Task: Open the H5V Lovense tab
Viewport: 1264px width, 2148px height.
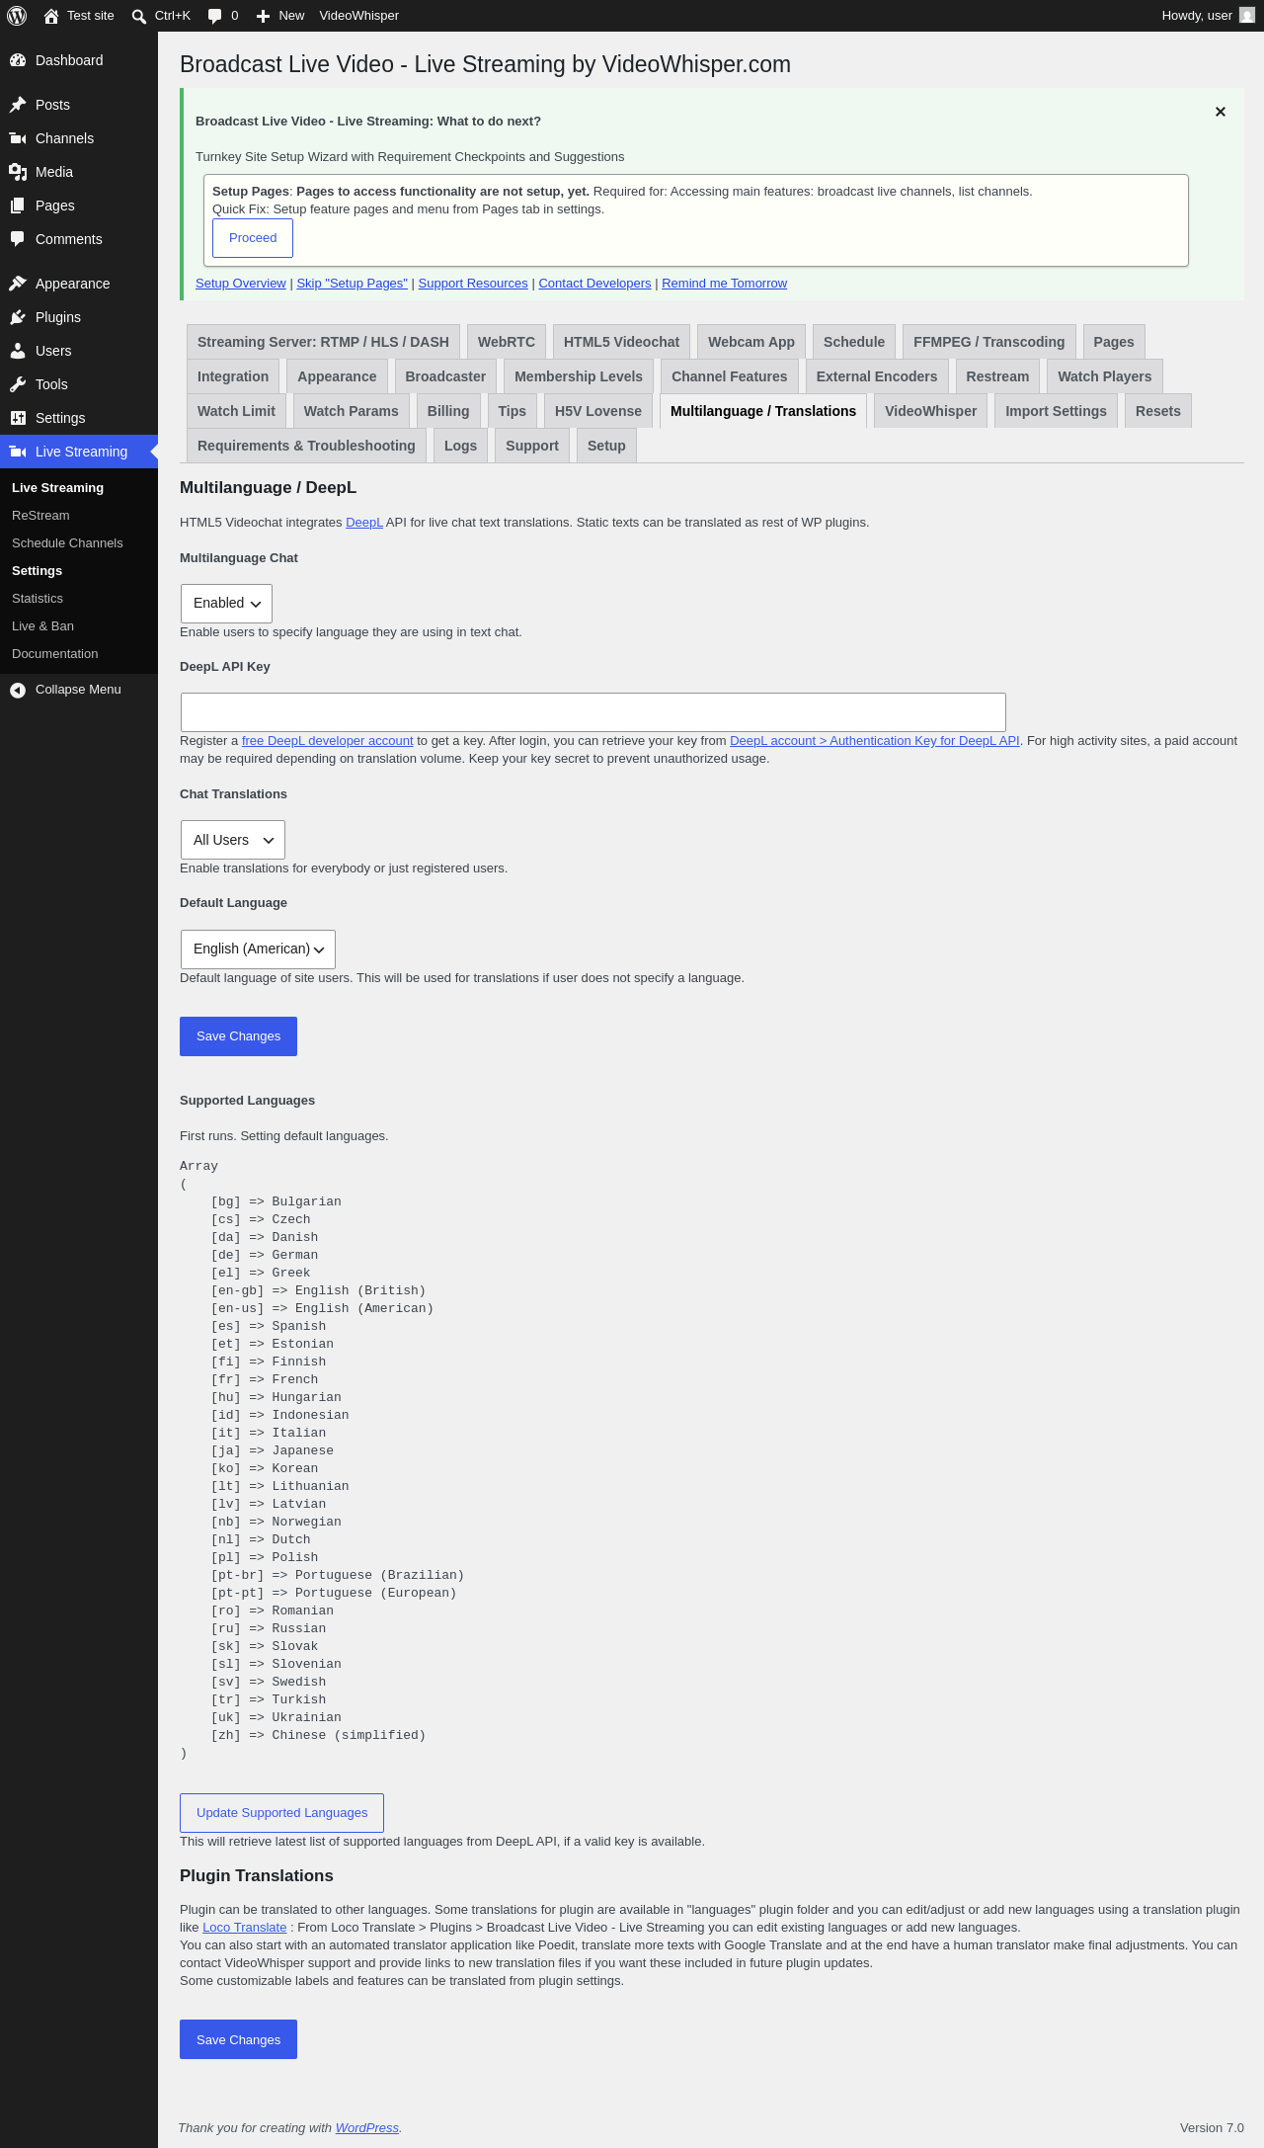Action: [x=598, y=411]
